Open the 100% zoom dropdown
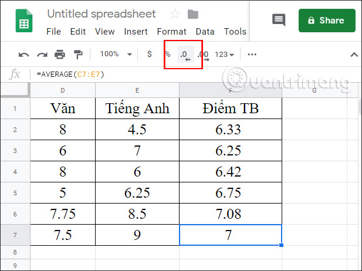 click(116, 54)
